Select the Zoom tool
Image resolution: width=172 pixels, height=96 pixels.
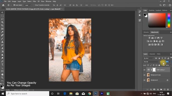(x=2, y=78)
